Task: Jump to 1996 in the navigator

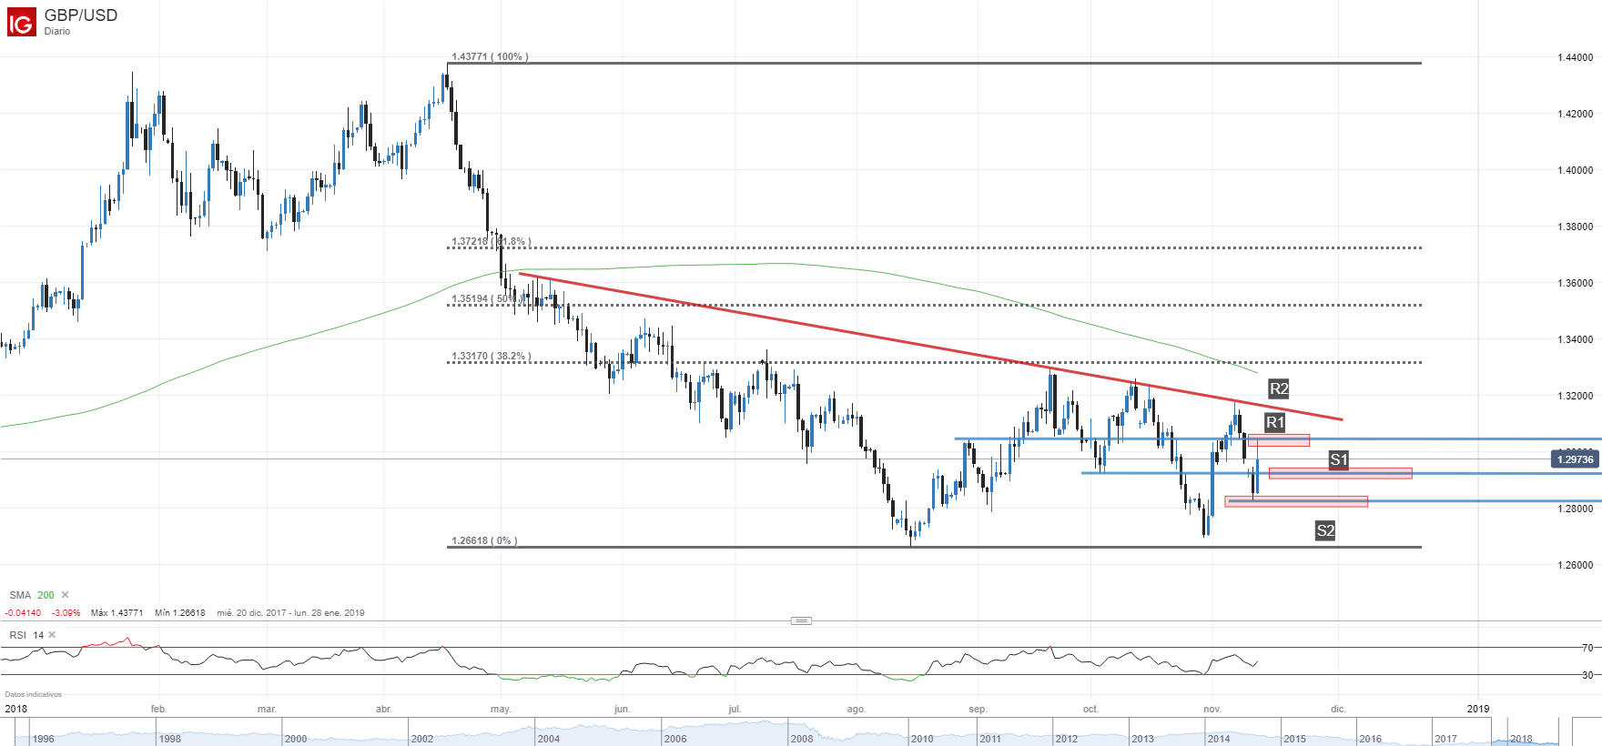Action: pyautogui.click(x=43, y=739)
